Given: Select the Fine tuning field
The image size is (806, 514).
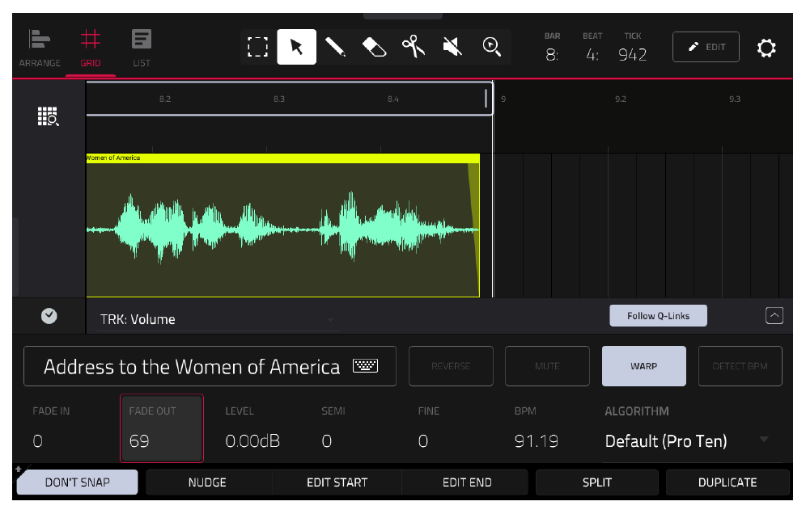Looking at the screenshot, I should click(452, 428).
